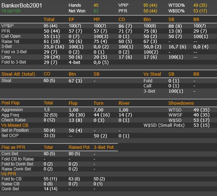The width and height of the screenshot is (217, 196).
Task: Click the Steal Att (total) section header
Action: 18,74
